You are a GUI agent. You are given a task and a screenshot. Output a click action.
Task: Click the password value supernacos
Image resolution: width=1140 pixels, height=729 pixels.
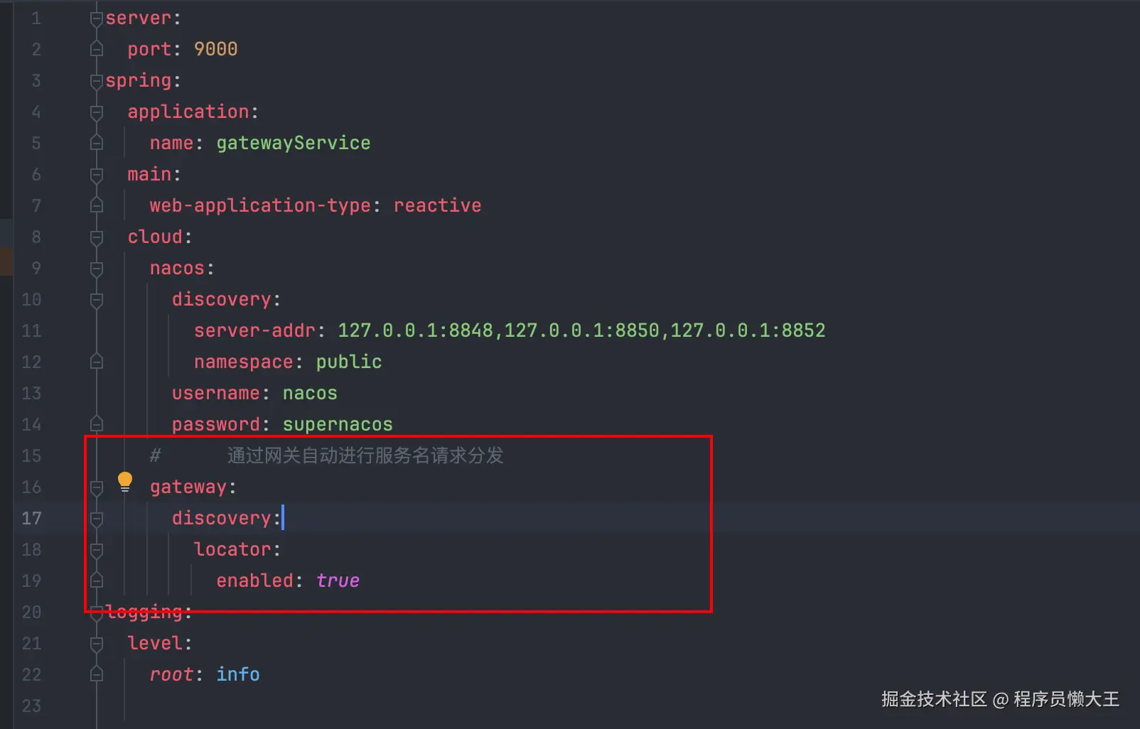(338, 425)
